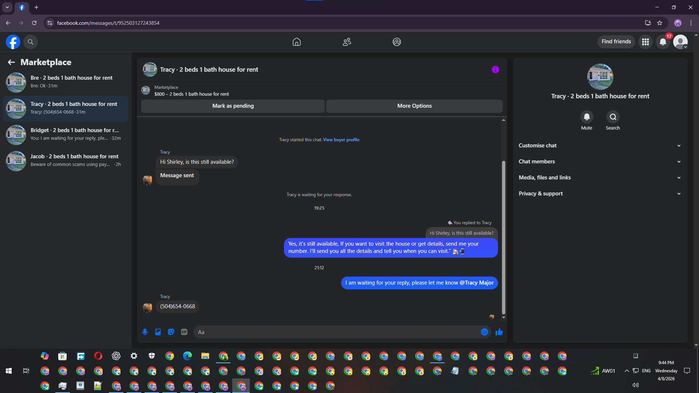Image resolution: width=699 pixels, height=393 pixels.
Task: Open the emoji picker in message box
Action: tap(484, 332)
